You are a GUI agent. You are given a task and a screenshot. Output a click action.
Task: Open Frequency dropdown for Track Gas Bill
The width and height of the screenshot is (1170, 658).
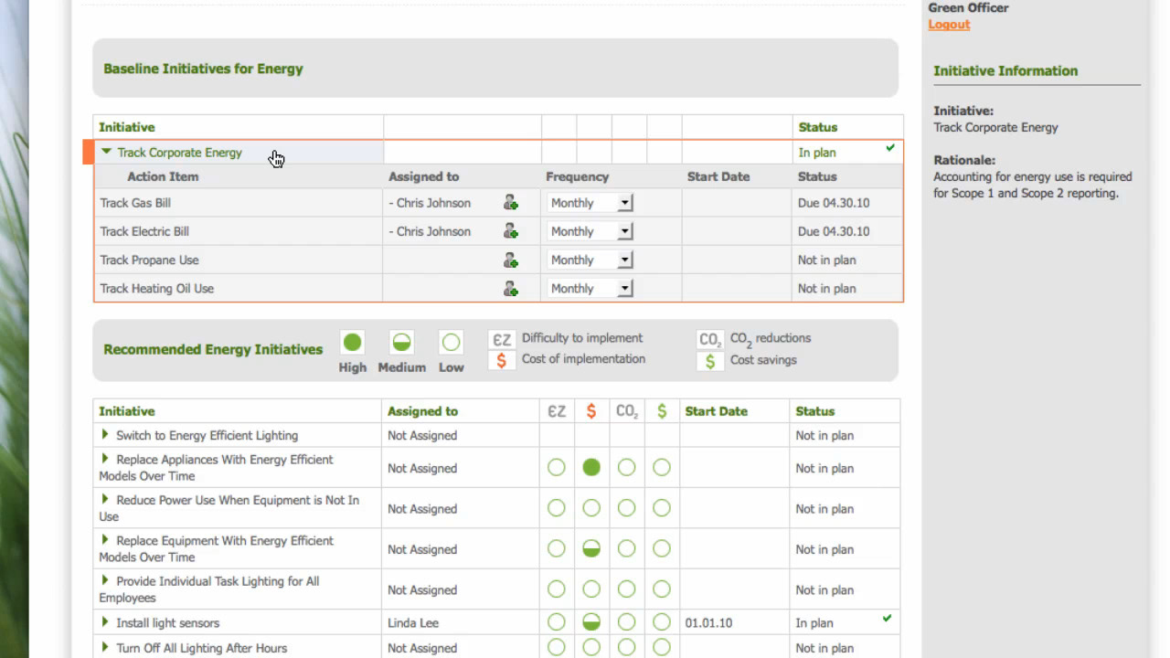590,203
